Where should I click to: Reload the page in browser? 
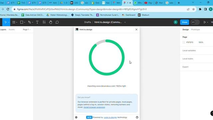[x=8, y=9]
